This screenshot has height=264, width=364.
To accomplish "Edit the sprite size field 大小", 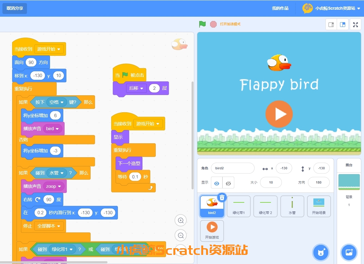I will coord(271,182).
